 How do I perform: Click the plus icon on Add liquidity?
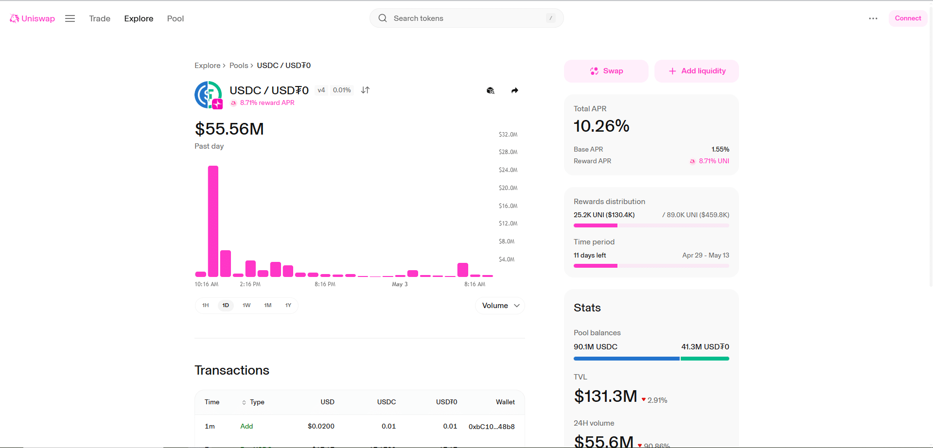[x=672, y=71]
